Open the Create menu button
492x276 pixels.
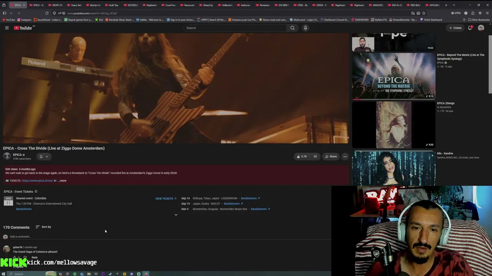[x=455, y=28]
